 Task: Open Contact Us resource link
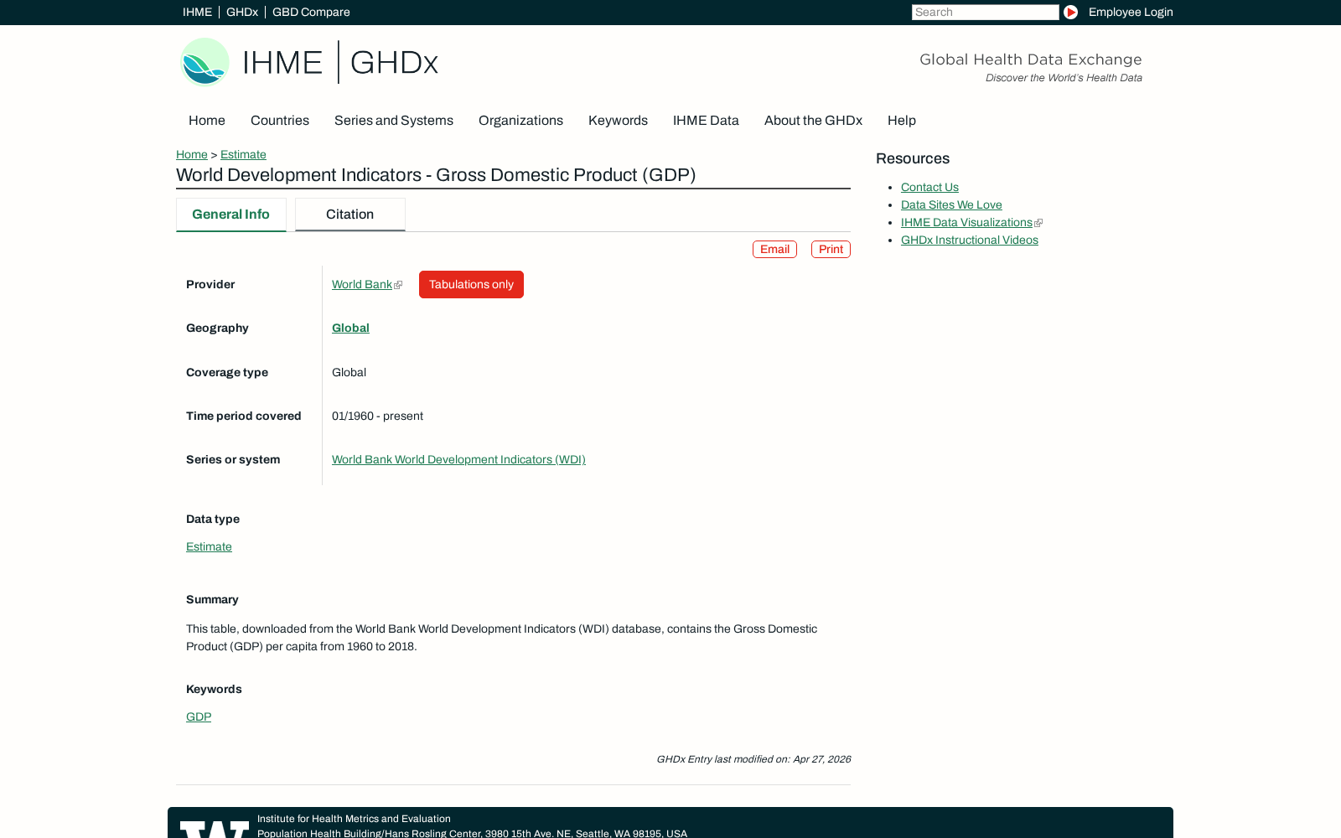(929, 188)
